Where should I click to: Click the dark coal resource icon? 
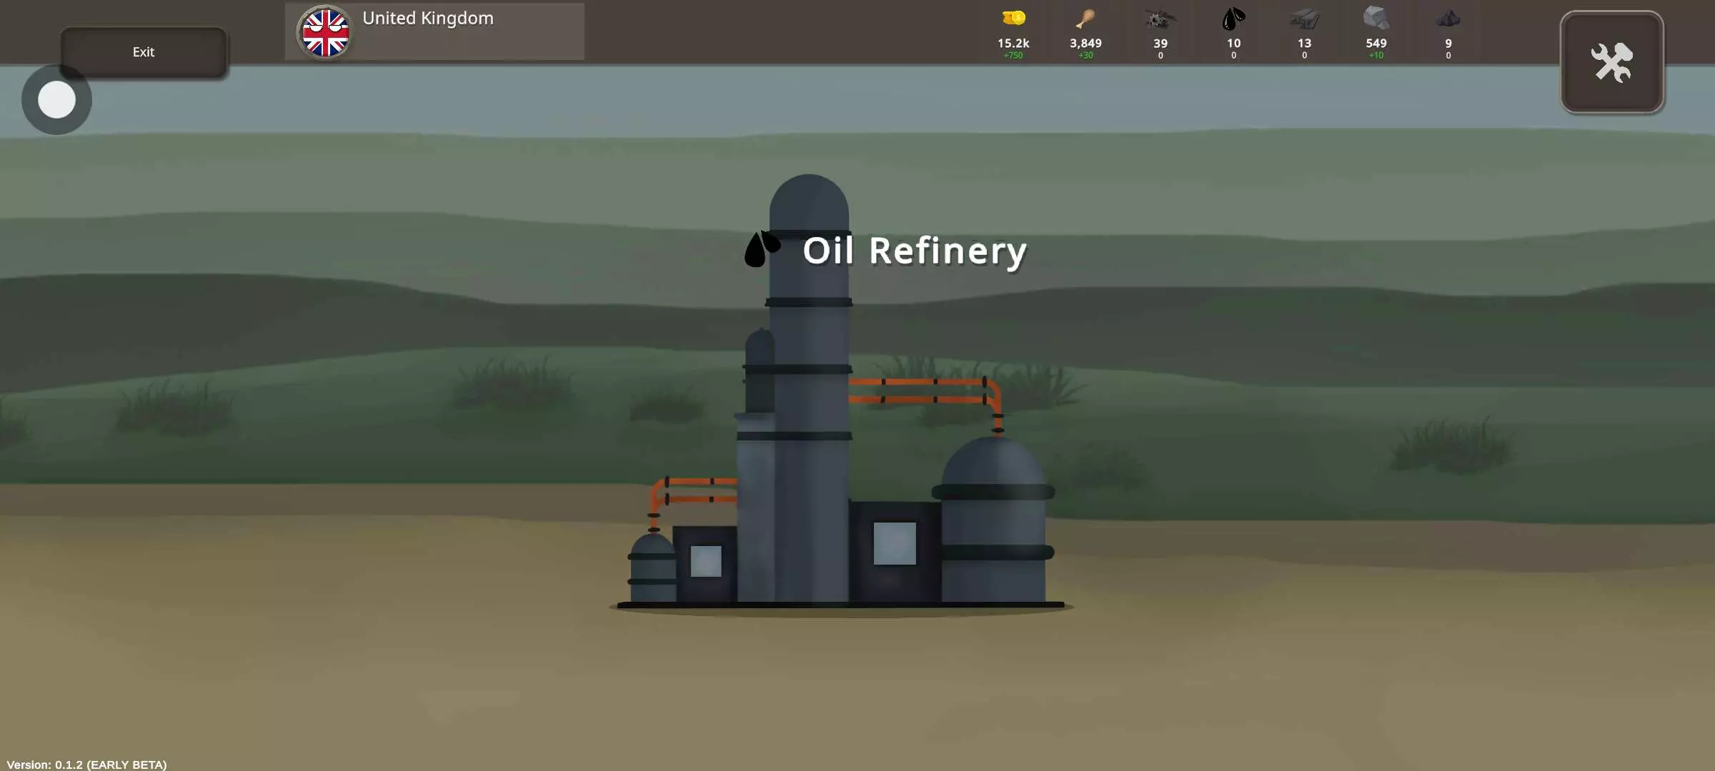pos(1448,19)
